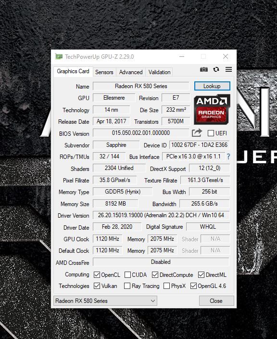Viewport: 277px width, 339px height.
Task: Click the 265.6 GB/s bandwidth value
Action: point(204,204)
